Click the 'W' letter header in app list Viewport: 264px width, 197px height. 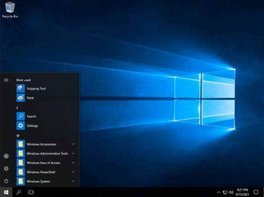tap(18, 135)
